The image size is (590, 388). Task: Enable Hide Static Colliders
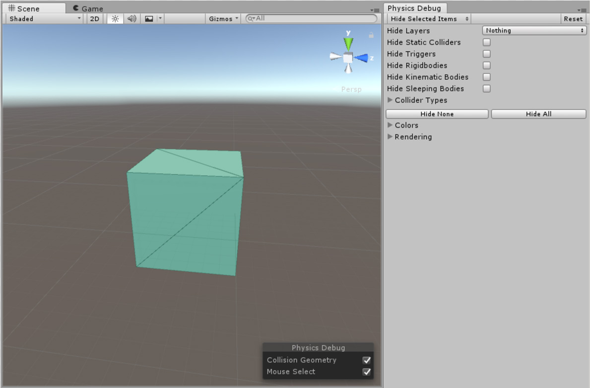486,42
